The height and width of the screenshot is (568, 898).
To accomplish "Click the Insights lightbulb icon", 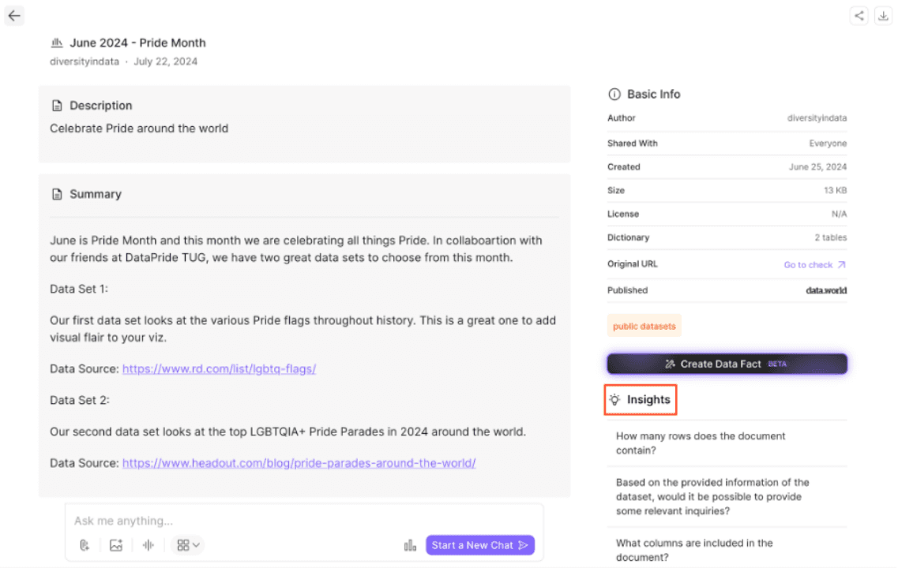I will click(615, 400).
